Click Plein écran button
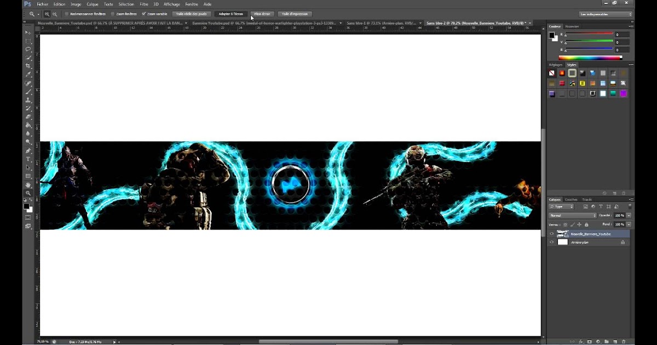Image resolution: width=657 pixels, height=345 pixels. (x=262, y=14)
